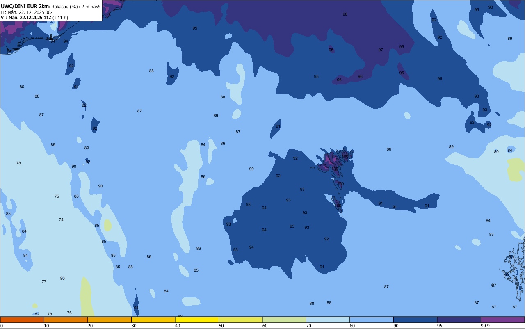Click the 10–20 orange legend swatch

(x=66, y=320)
